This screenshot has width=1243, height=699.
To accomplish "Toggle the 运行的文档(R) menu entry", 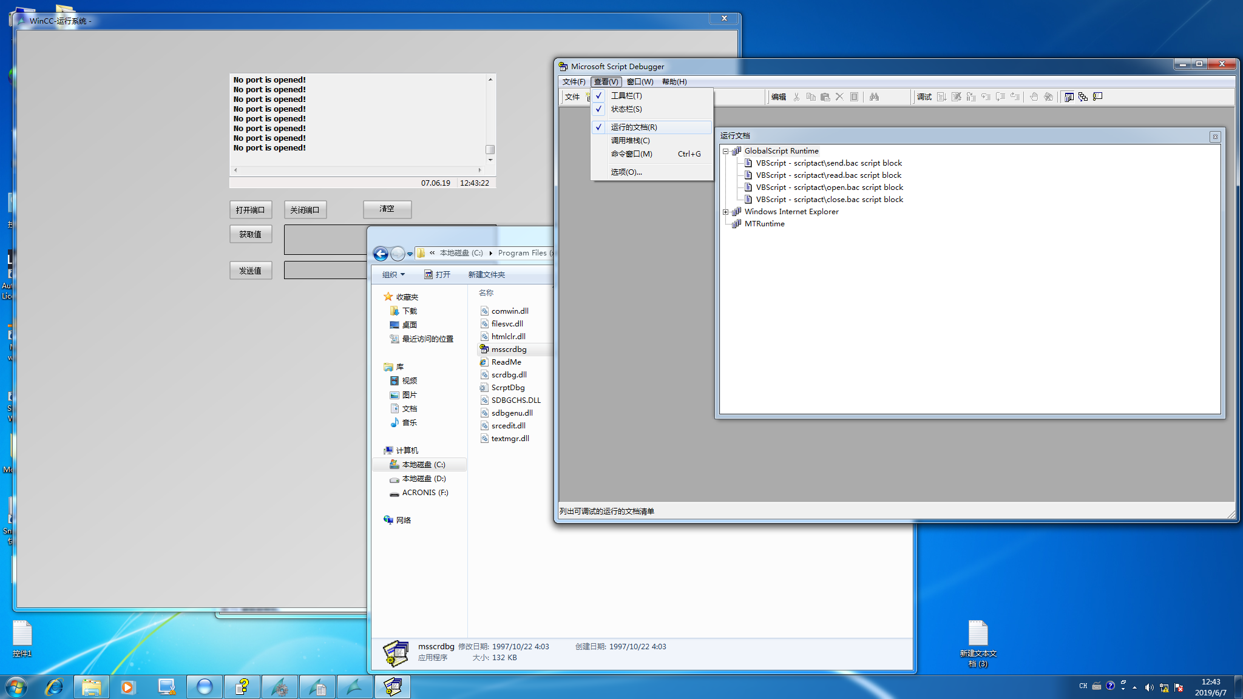I will [x=633, y=127].
